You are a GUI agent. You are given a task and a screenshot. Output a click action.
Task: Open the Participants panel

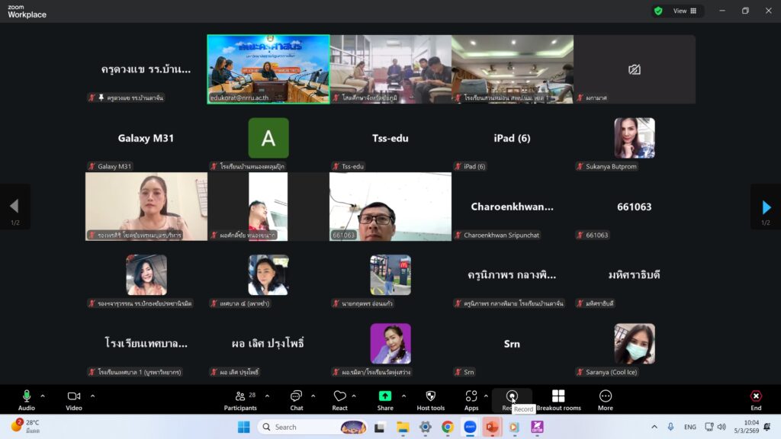(x=240, y=399)
